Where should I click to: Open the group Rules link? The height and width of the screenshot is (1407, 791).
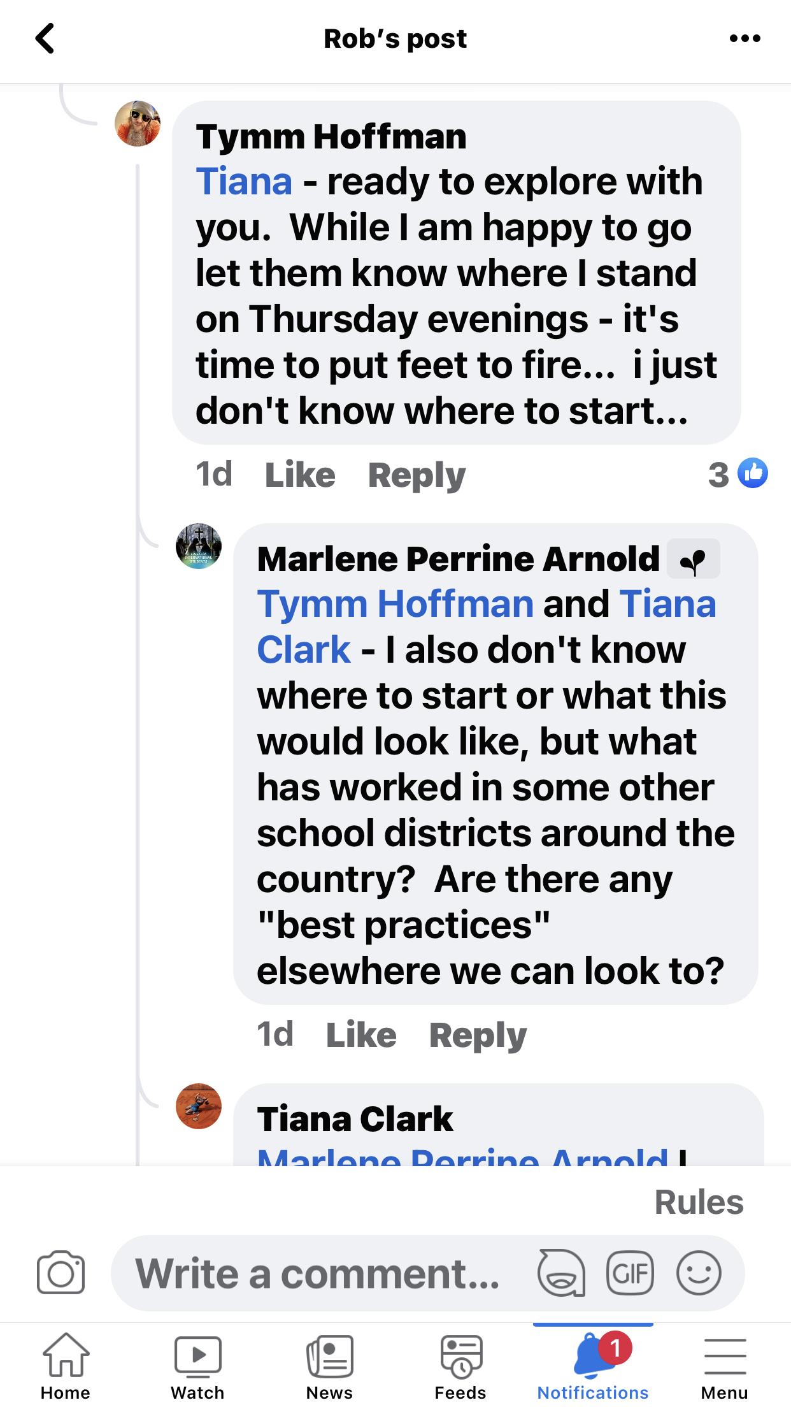[699, 1202]
